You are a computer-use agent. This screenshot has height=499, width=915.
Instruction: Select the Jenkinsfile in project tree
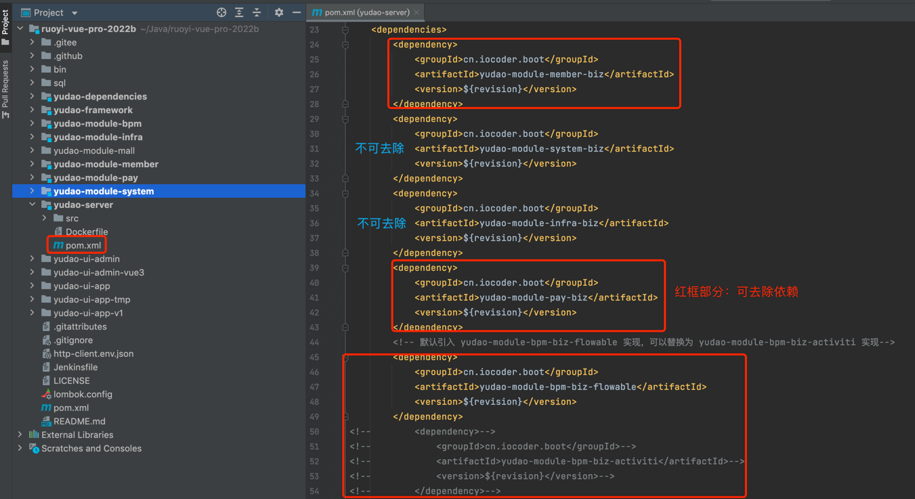point(75,367)
